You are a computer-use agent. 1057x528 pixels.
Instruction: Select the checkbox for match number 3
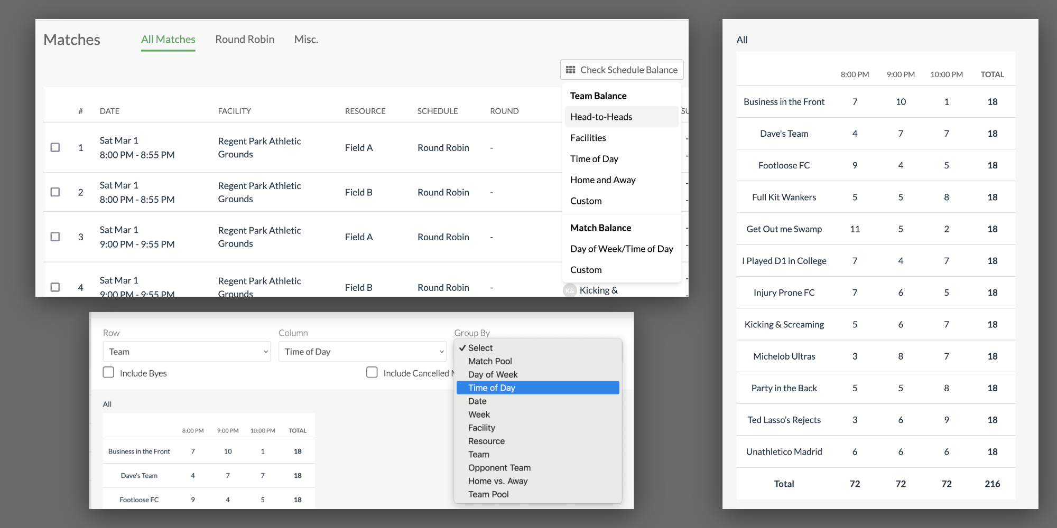coord(55,237)
